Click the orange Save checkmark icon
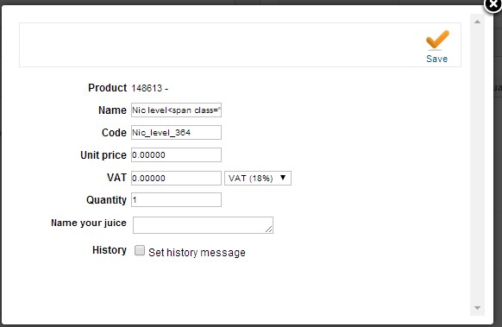 click(x=437, y=40)
